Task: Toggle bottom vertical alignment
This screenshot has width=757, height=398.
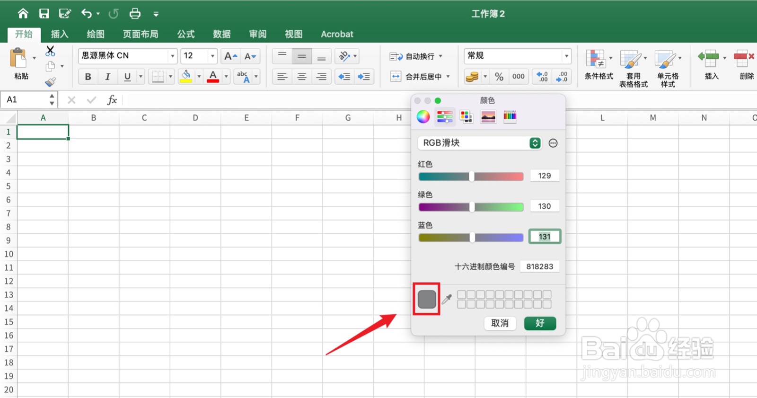Action: pyautogui.click(x=321, y=56)
